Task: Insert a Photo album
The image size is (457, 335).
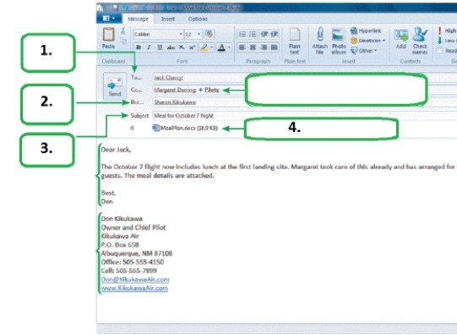Action: coord(339,41)
